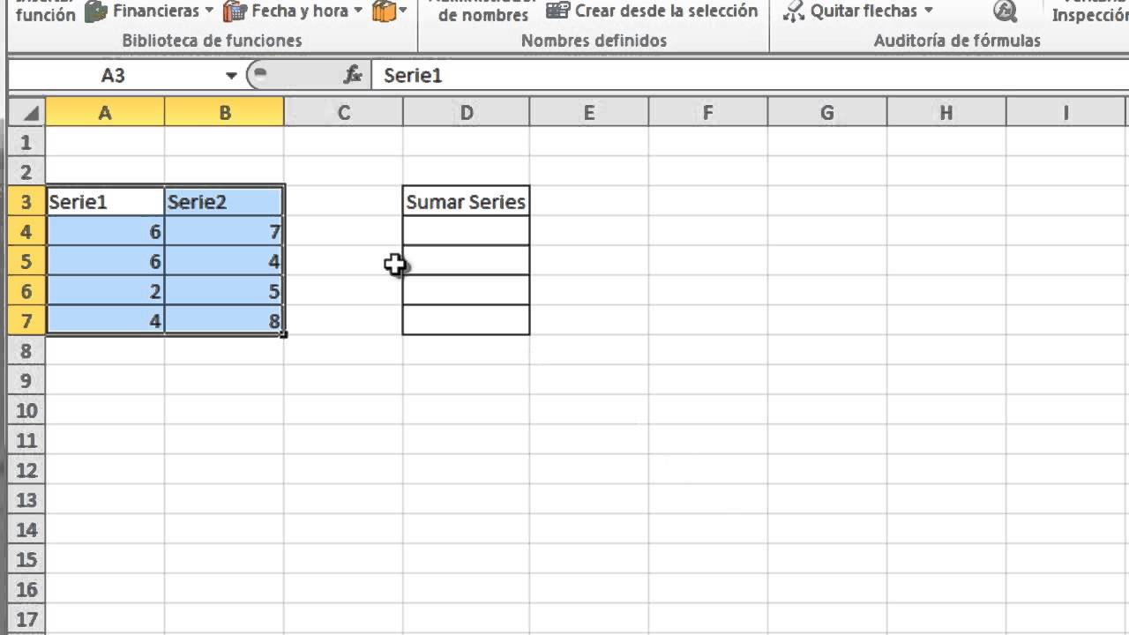Expand the Quitar flechas dropdown arrow
This screenshot has height=635, width=1129.
click(928, 11)
